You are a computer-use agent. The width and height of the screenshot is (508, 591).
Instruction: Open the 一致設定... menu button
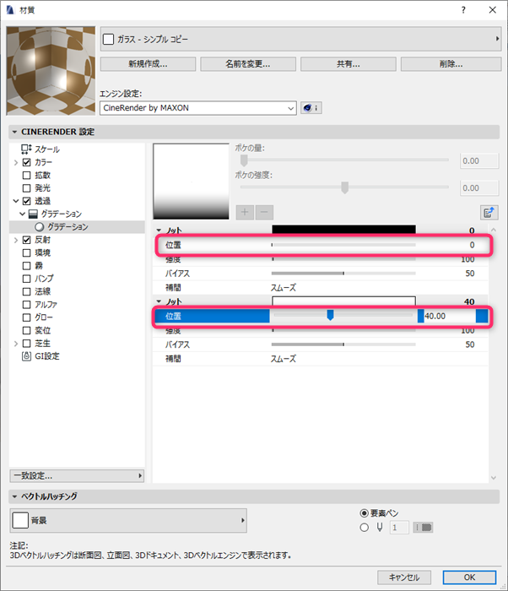77,475
